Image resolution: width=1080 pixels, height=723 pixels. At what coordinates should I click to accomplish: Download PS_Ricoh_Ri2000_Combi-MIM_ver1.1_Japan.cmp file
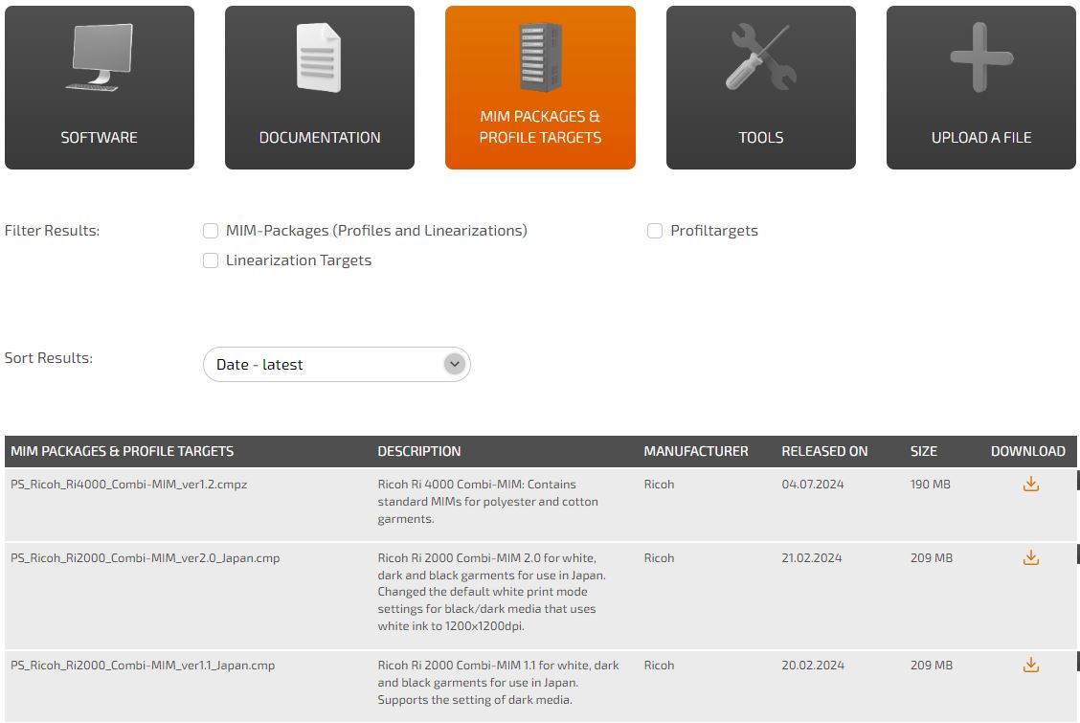click(x=1031, y=666)
